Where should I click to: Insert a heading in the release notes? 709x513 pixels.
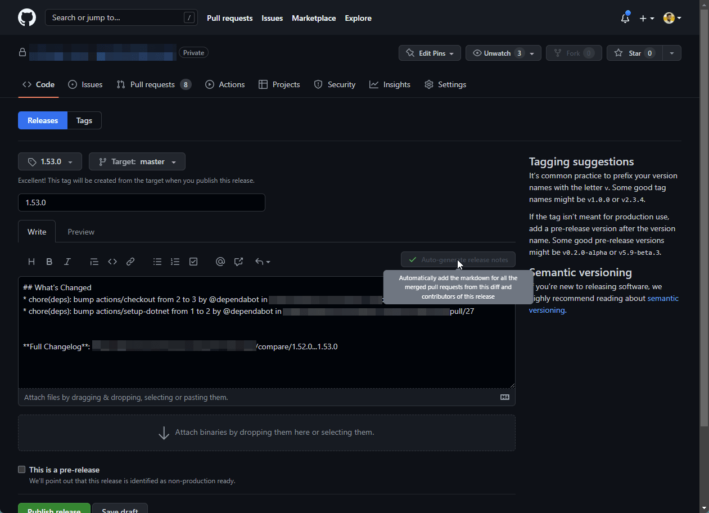31,261
